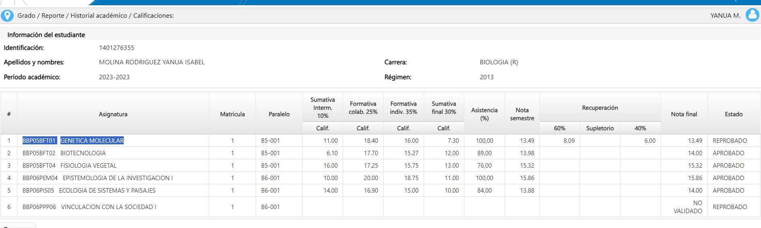The height and width of the screenshot is (228, 761).
Task: Select VINCULACION CON LA SOCIEDAD I row
Action: pos(380,207)
